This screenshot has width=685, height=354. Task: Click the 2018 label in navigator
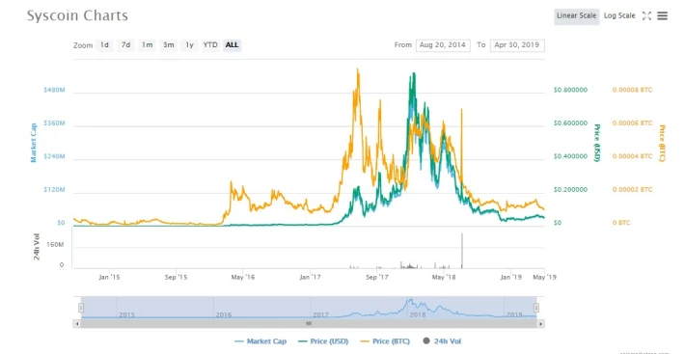(x=417, y=314)
